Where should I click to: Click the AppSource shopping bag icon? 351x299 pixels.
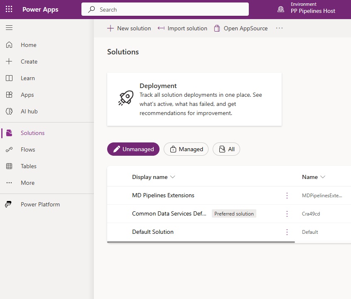point(217,28)
